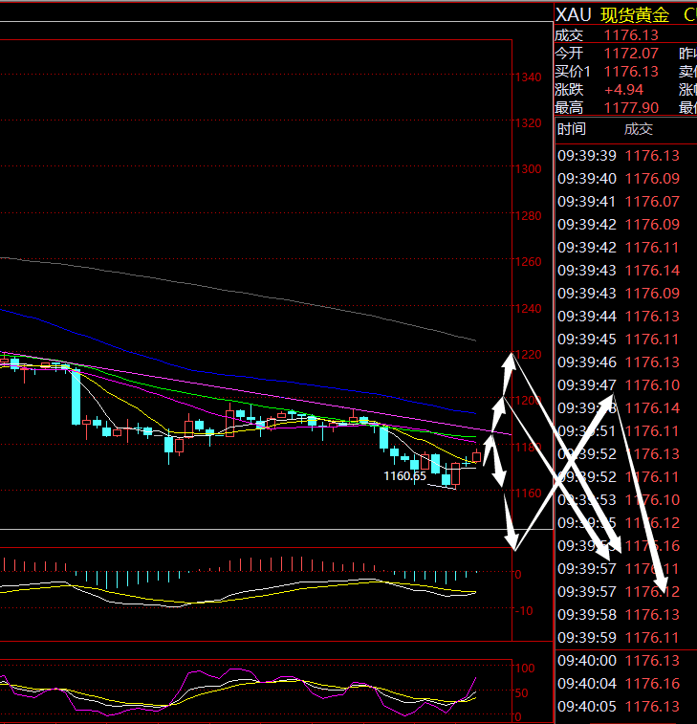Image resolution: width=697 pixels, height=724 pixels.
Task: Click the 100 label on the bottom indicator axis
Action: 525,668
